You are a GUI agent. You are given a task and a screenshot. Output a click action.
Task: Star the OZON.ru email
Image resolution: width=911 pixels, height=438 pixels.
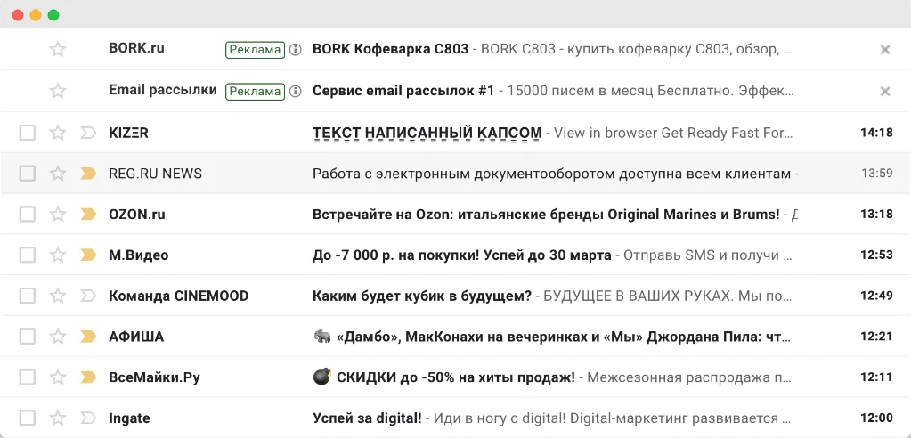coord(58,215)
